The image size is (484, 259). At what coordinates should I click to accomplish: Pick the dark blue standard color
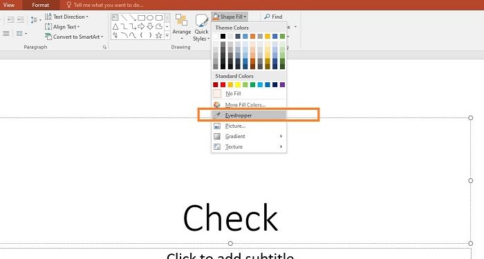point(274,84)
